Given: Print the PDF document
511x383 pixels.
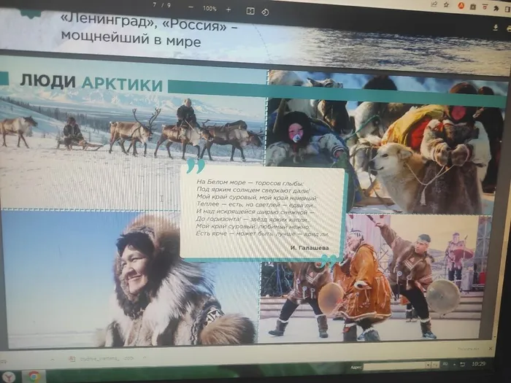Looking at the screenshot, I should click(509, 28).
